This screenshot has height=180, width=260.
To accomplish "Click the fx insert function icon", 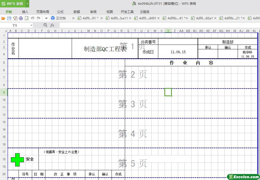I will point(52,25).
